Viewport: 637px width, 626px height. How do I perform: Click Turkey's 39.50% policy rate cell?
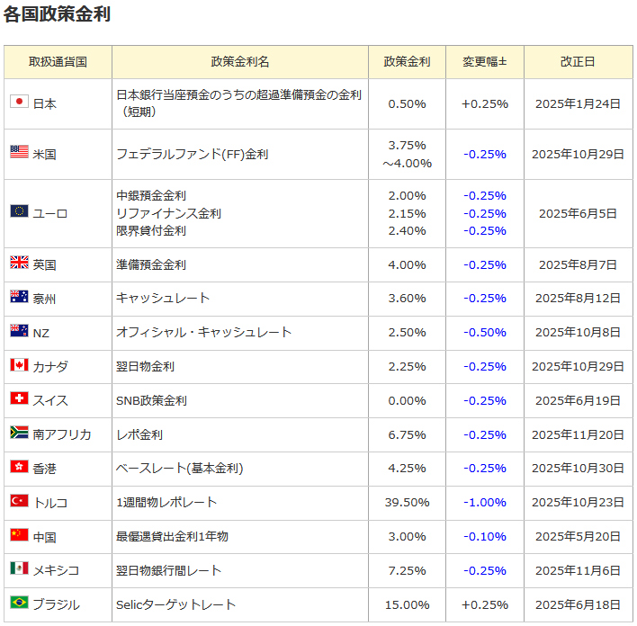[407, 502]
